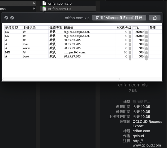Image resolution: width=167 pixels, height=148 pixels.
Task: Click the MX record type cell
Action: click(x=13, y=52)
